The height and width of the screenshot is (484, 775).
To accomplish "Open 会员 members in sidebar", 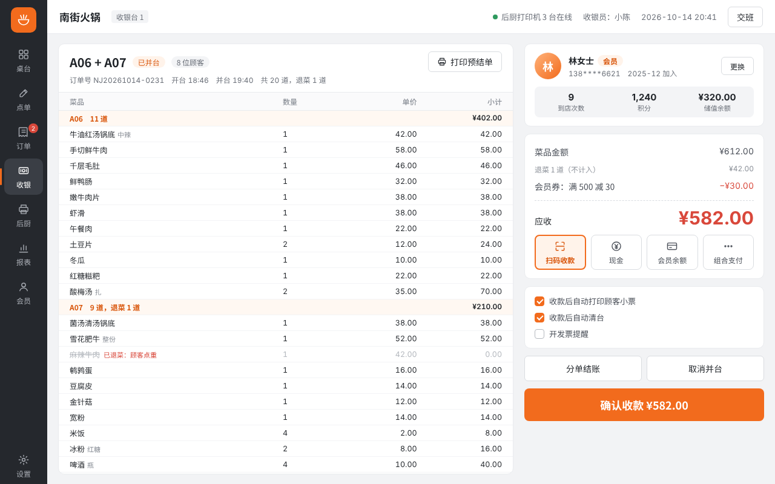I will click(24, 293).
